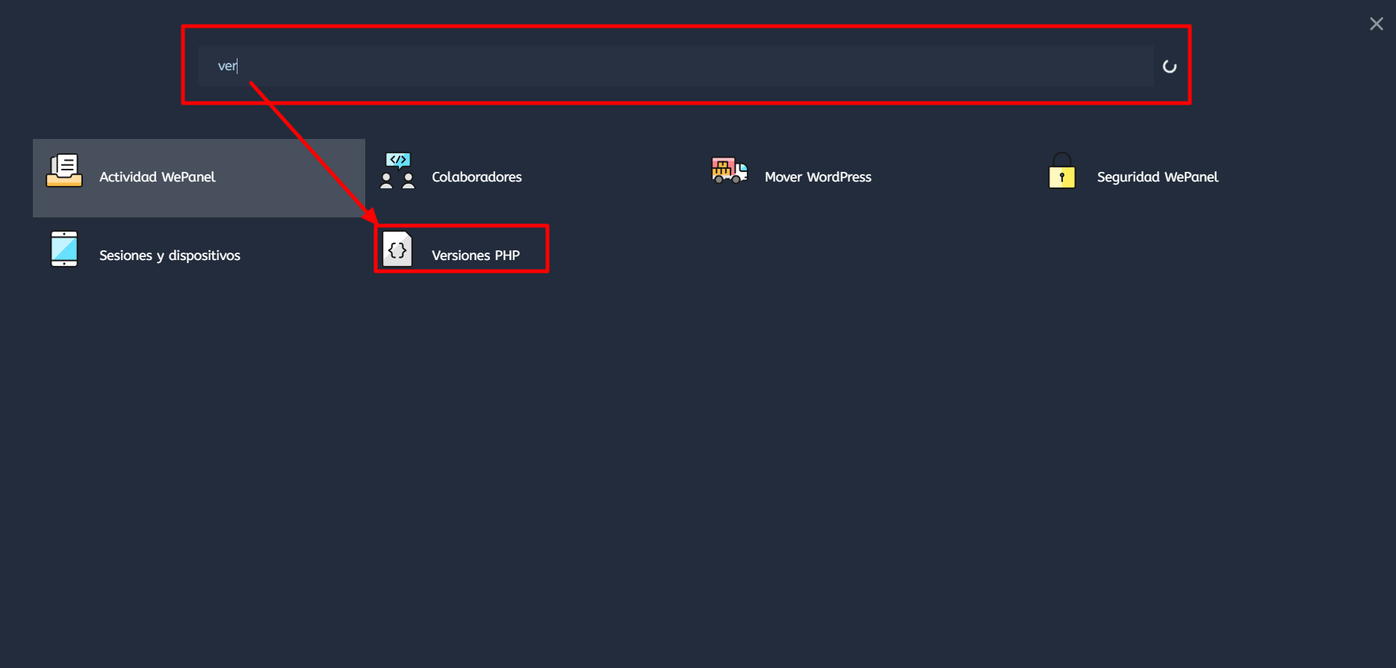Open "Seguridad WePanel" label
Screen dimensions: 1396x668
(x=1158, y=177)
